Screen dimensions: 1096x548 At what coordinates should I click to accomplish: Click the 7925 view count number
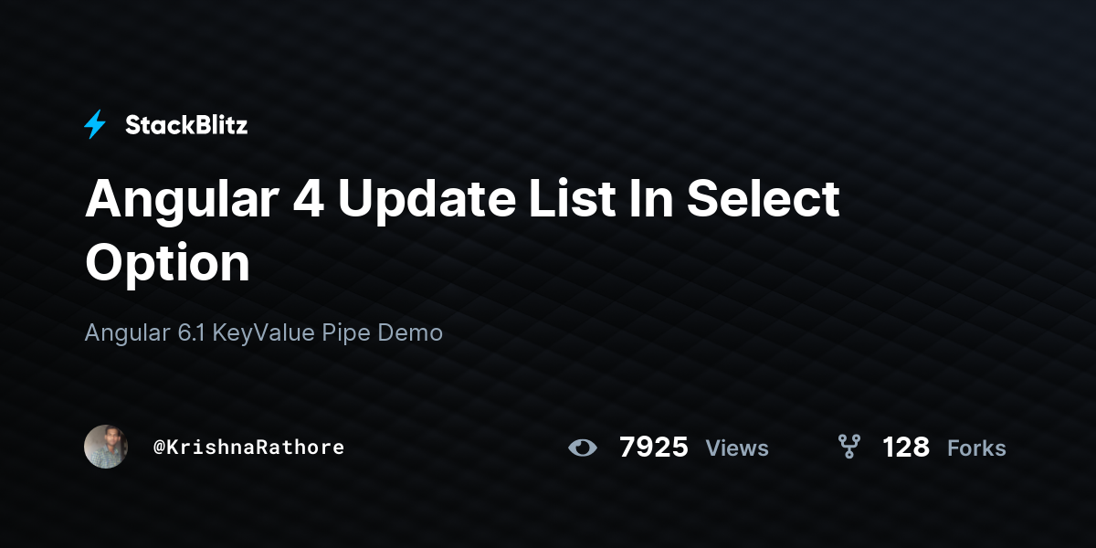654,448
